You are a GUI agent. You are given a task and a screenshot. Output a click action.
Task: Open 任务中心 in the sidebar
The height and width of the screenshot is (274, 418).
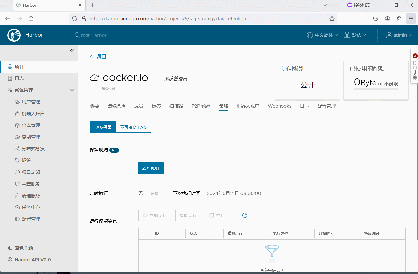(x=31, y=207)
